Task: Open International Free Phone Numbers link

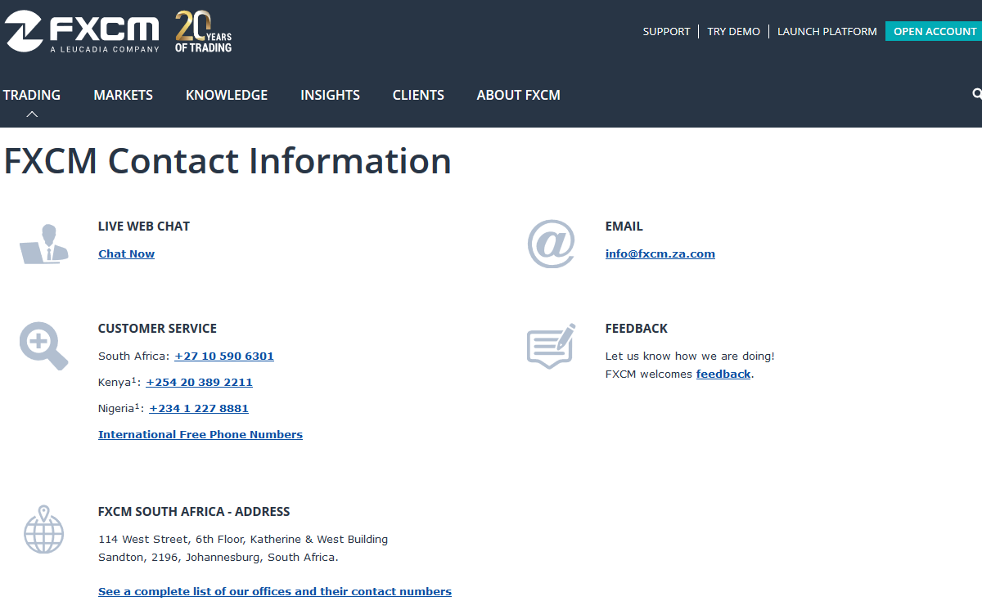Action: click(200, 434)
